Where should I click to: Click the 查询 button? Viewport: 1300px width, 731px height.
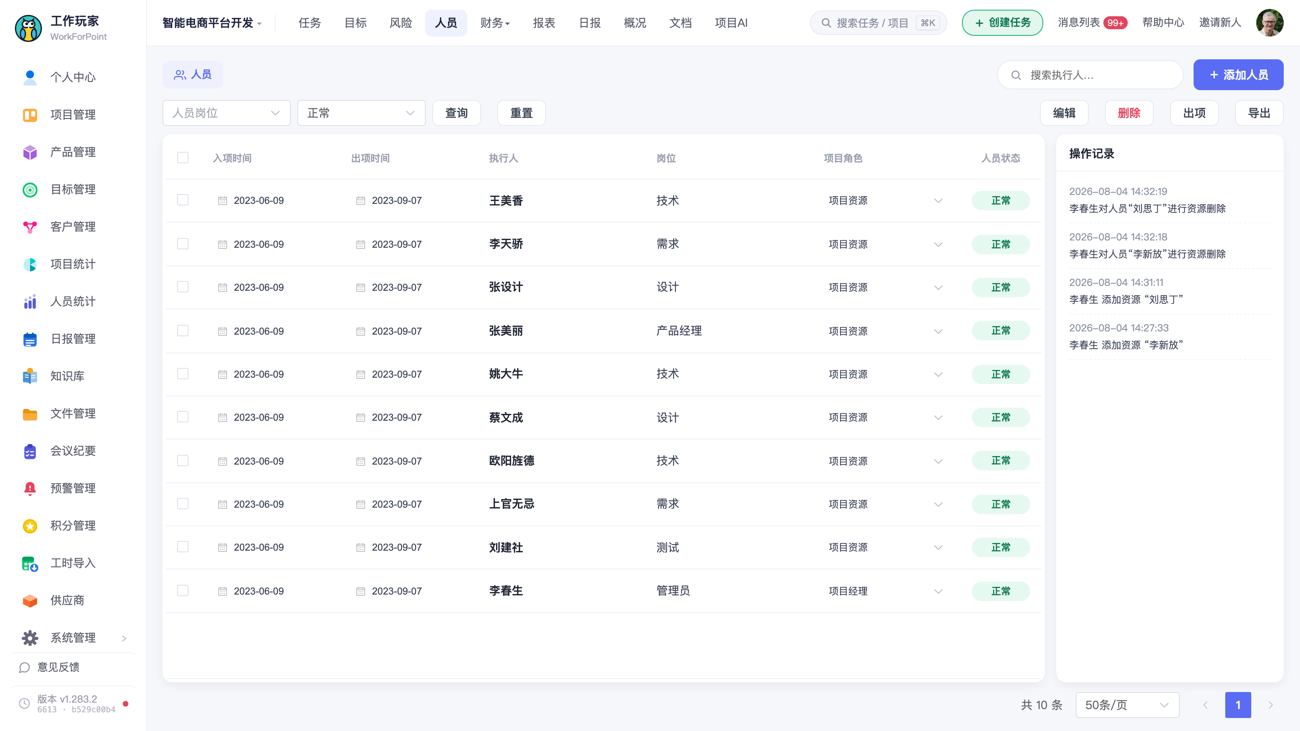click(x=456, y=113)
